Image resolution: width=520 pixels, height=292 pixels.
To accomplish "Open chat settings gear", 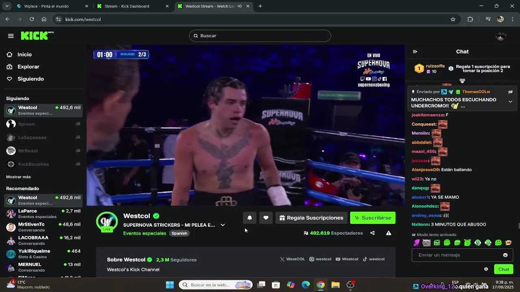I will point(486,269).
